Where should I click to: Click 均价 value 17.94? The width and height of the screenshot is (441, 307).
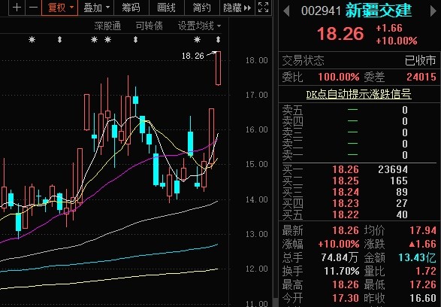click(x=423, y=230)
